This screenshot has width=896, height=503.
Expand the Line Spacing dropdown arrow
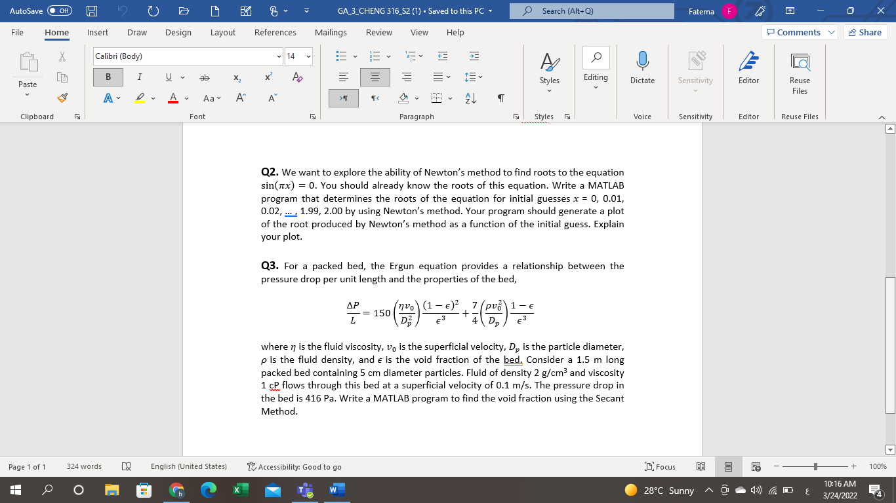[x=480, y=78]
